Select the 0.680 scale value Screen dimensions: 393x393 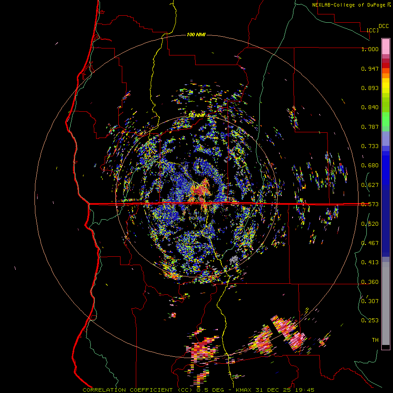(x=370, y=165)
